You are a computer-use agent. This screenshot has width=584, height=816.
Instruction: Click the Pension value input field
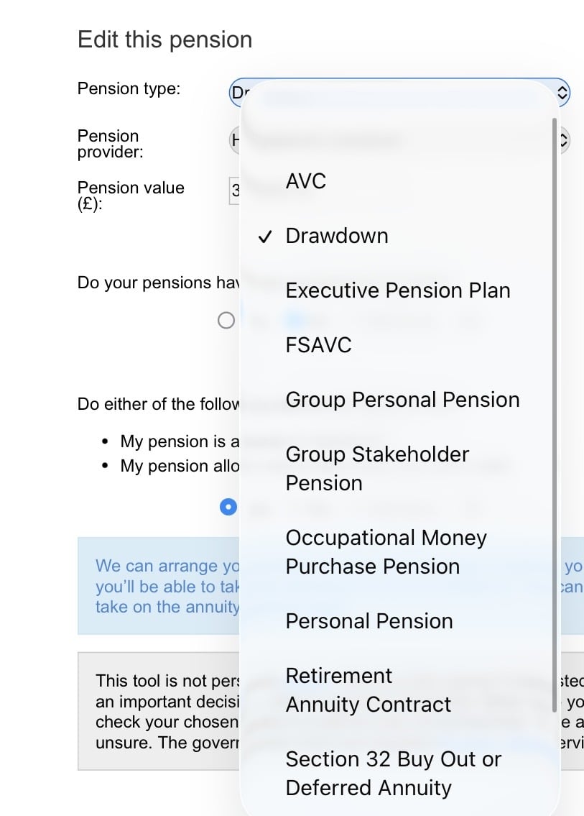pos(234,191)
